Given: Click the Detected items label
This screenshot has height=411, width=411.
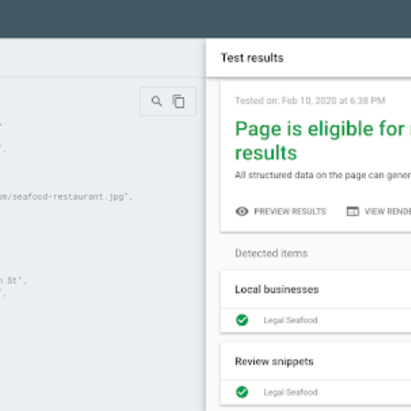Looking at the screenshot, I should [271, 253].
